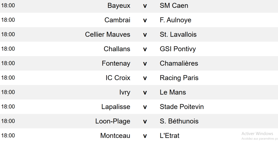The image size is (278, 142).
Task: Click the St. Lavallois team link
Action: click(x=178, y=35)
